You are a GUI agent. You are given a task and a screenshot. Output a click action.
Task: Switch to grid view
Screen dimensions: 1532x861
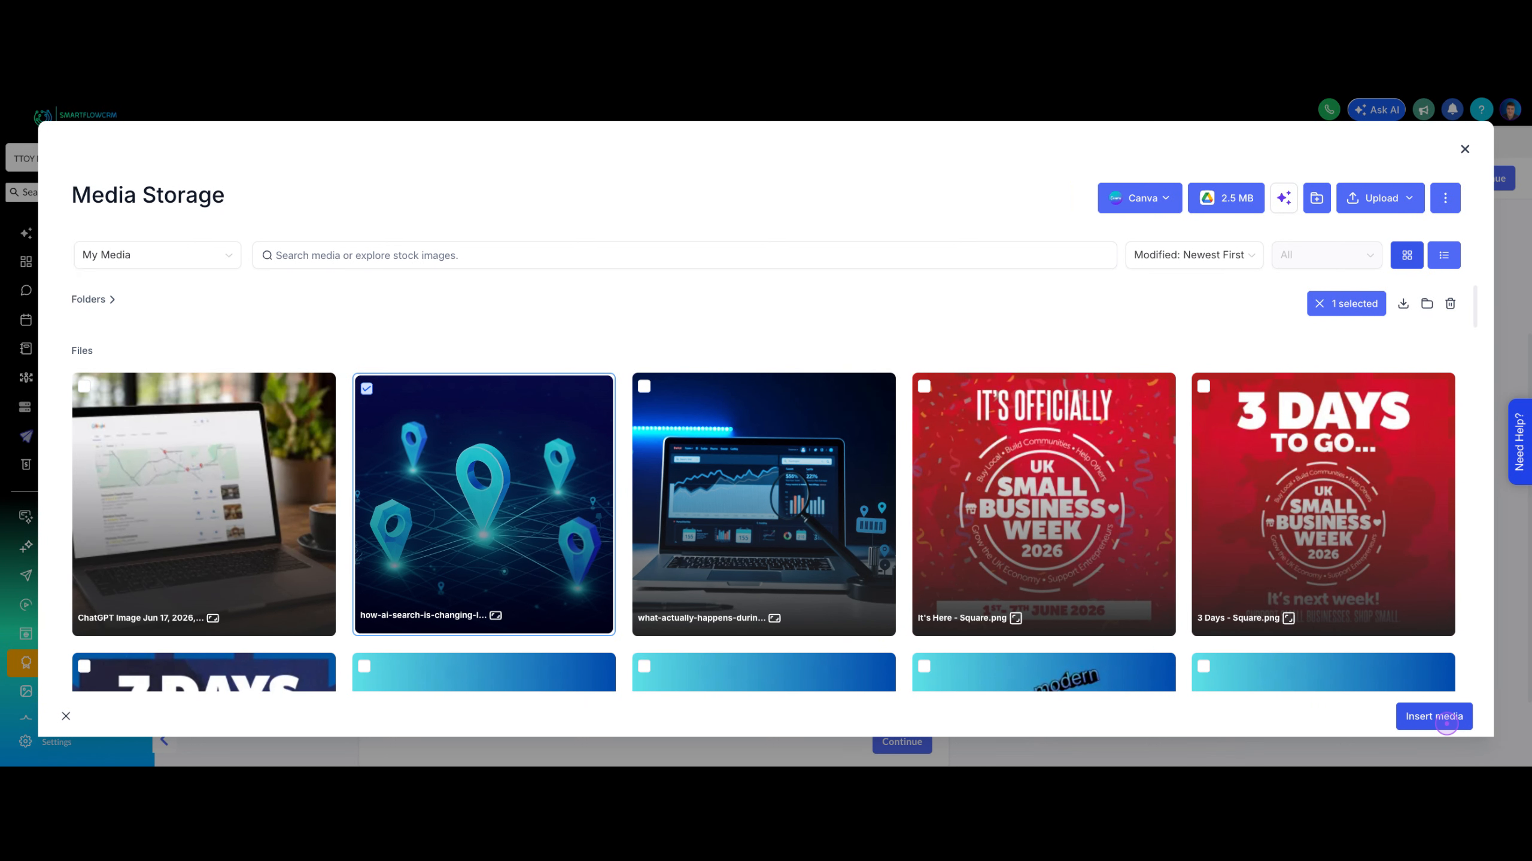1407,255
